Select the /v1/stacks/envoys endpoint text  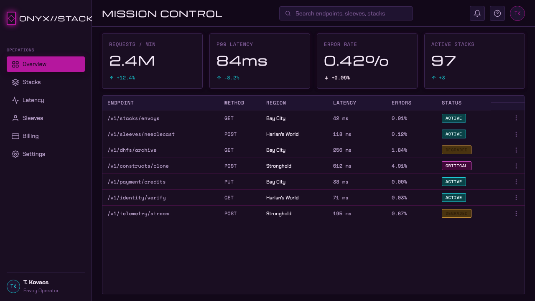tap(133, 118)
